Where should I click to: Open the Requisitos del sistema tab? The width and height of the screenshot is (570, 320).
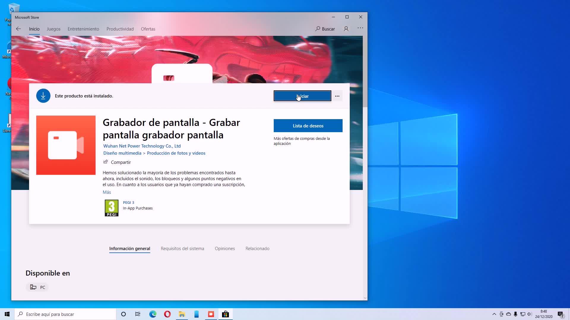182,249
